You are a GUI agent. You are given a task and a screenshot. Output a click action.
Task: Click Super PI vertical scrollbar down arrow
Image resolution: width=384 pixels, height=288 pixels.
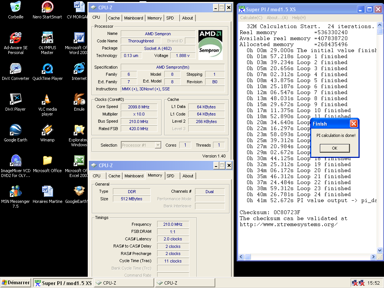click(x=379, y=250)
